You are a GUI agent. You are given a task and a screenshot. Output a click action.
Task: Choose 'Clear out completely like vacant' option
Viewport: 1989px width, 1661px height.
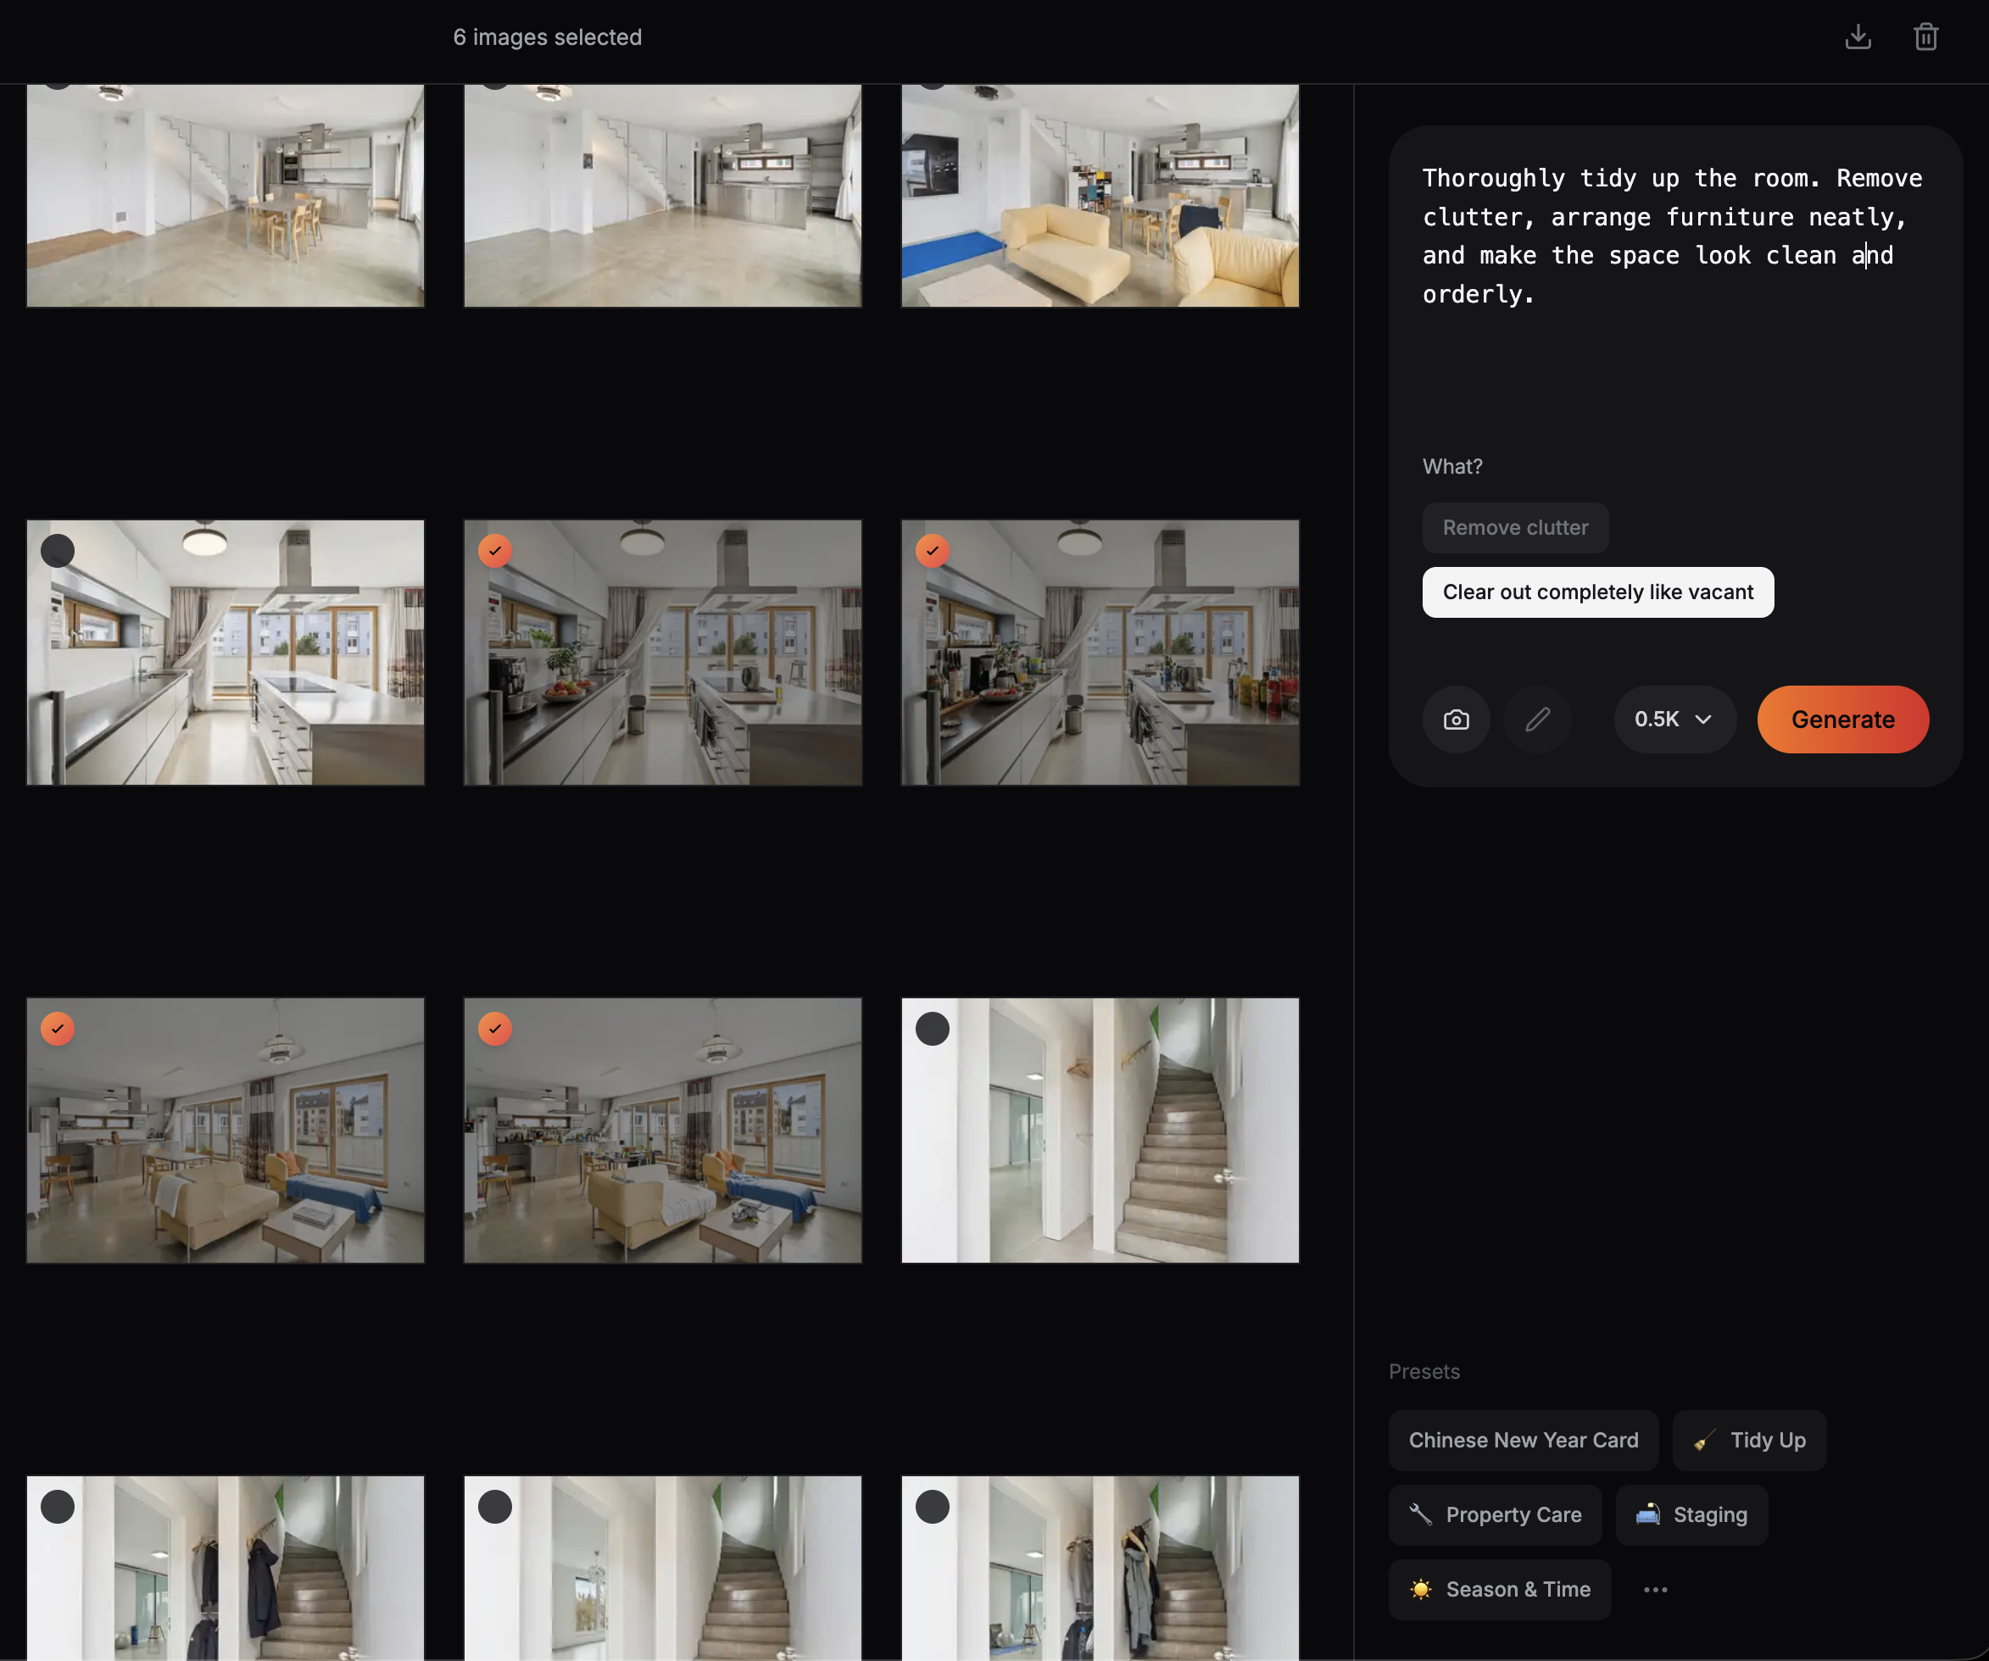tap(1597, 593)
